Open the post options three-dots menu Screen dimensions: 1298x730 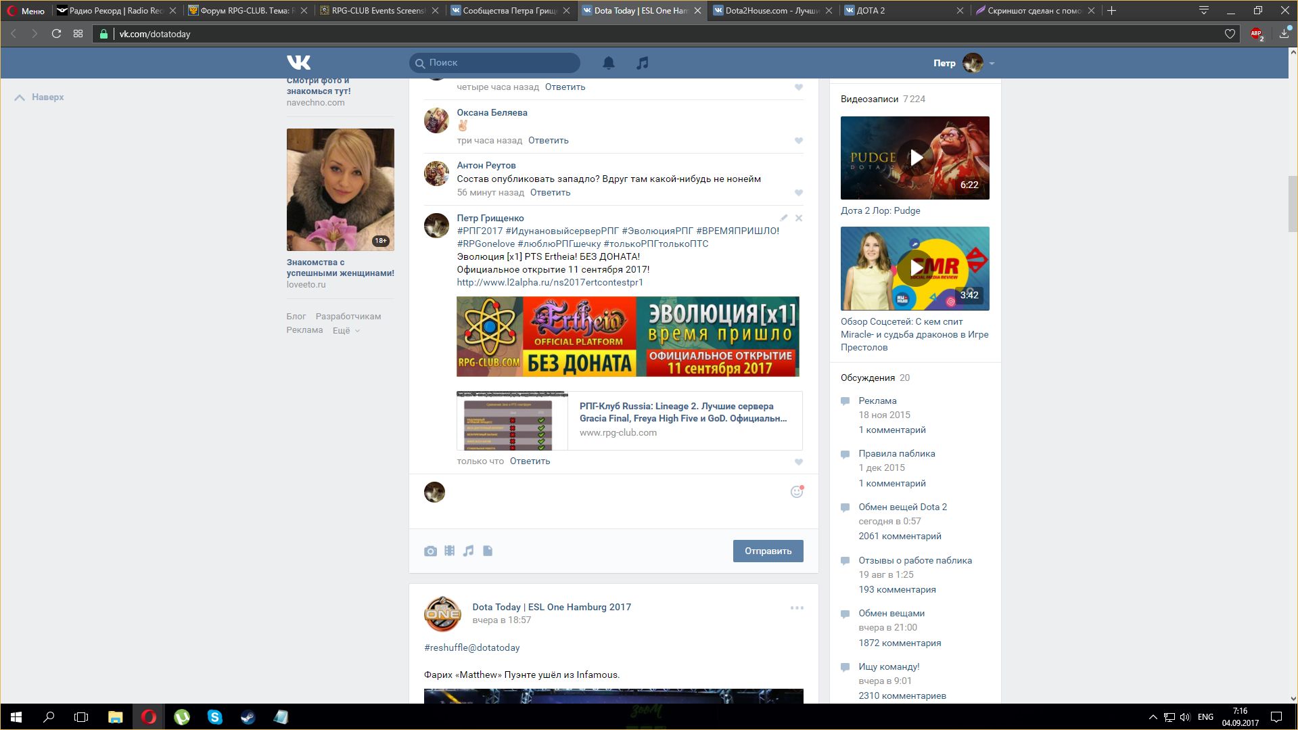click(797, 608)
